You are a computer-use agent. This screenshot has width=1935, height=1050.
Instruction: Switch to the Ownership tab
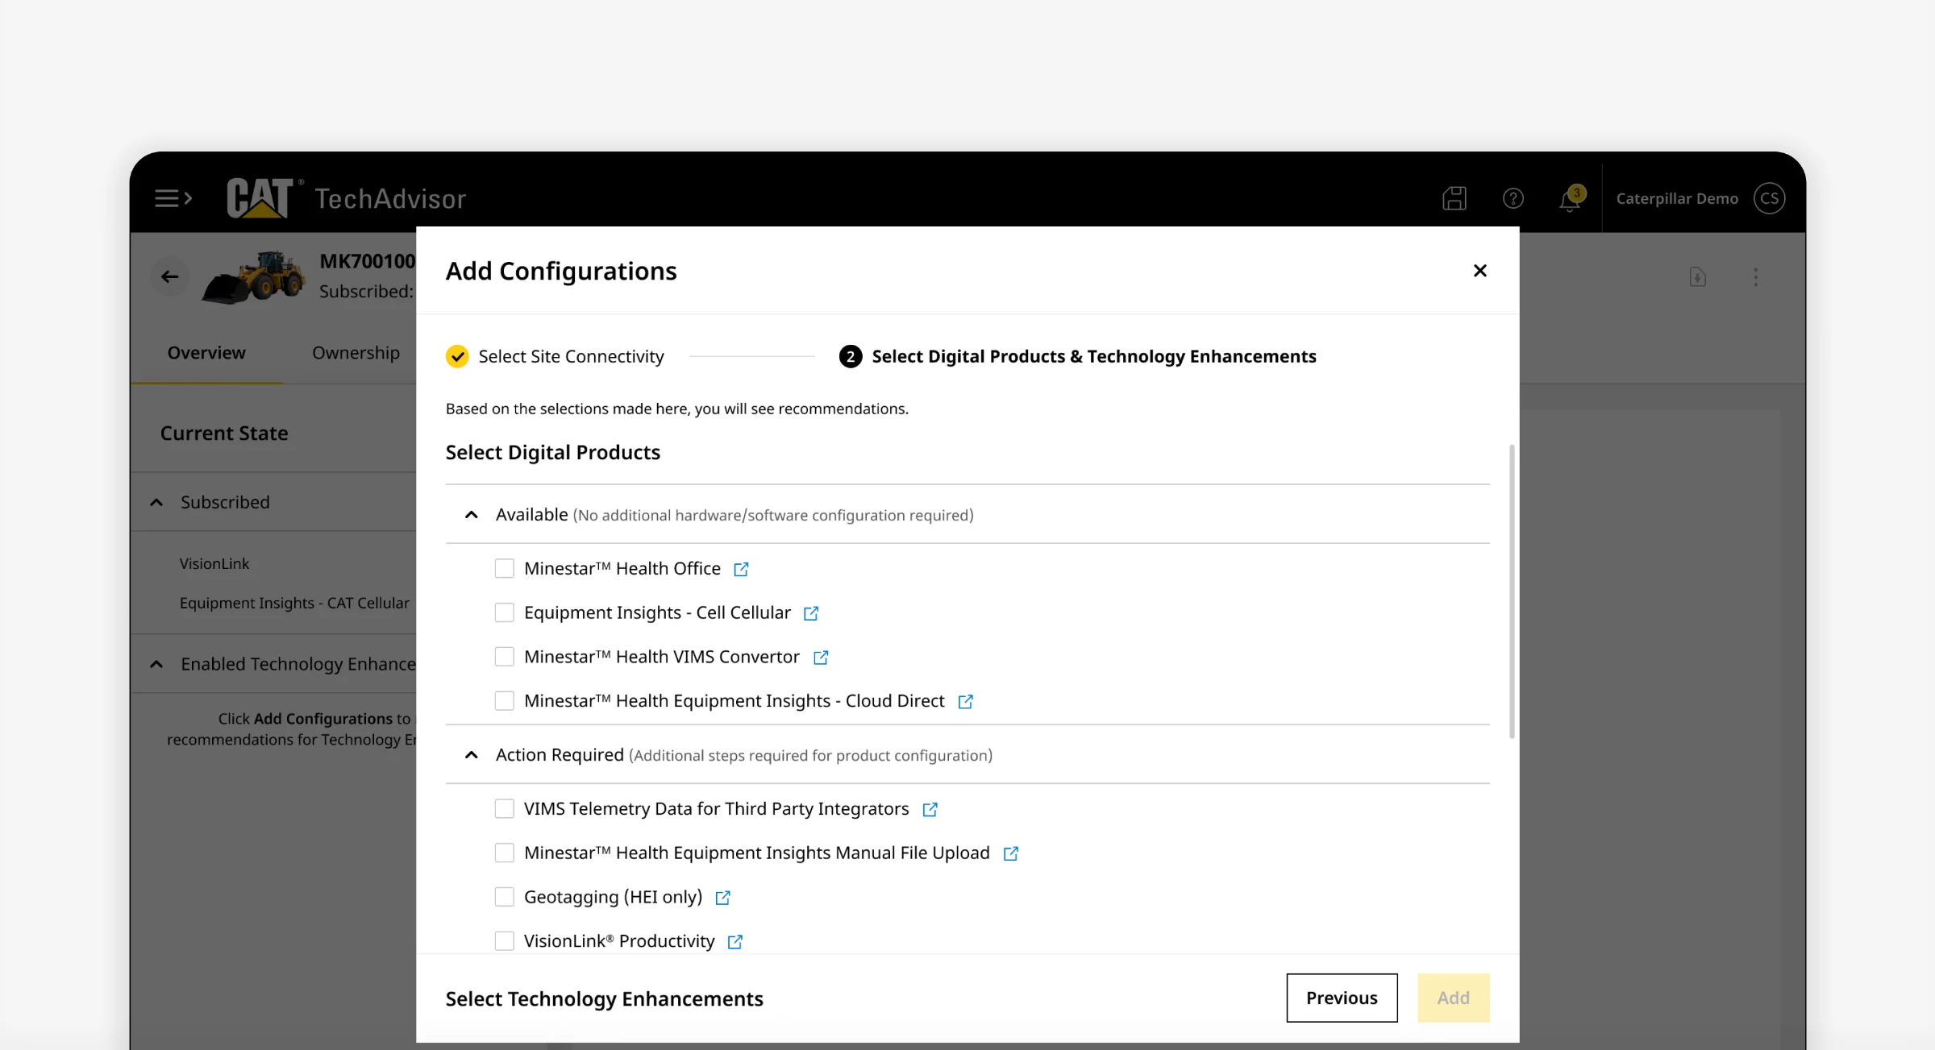pyautogui.click(x=356, y=353)
